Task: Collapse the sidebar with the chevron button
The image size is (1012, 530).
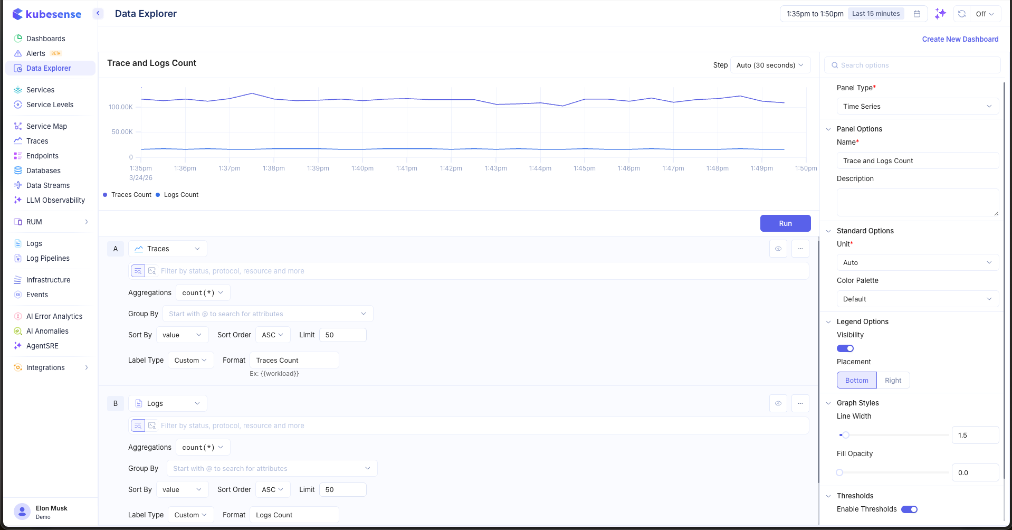Action: point(98,13)
